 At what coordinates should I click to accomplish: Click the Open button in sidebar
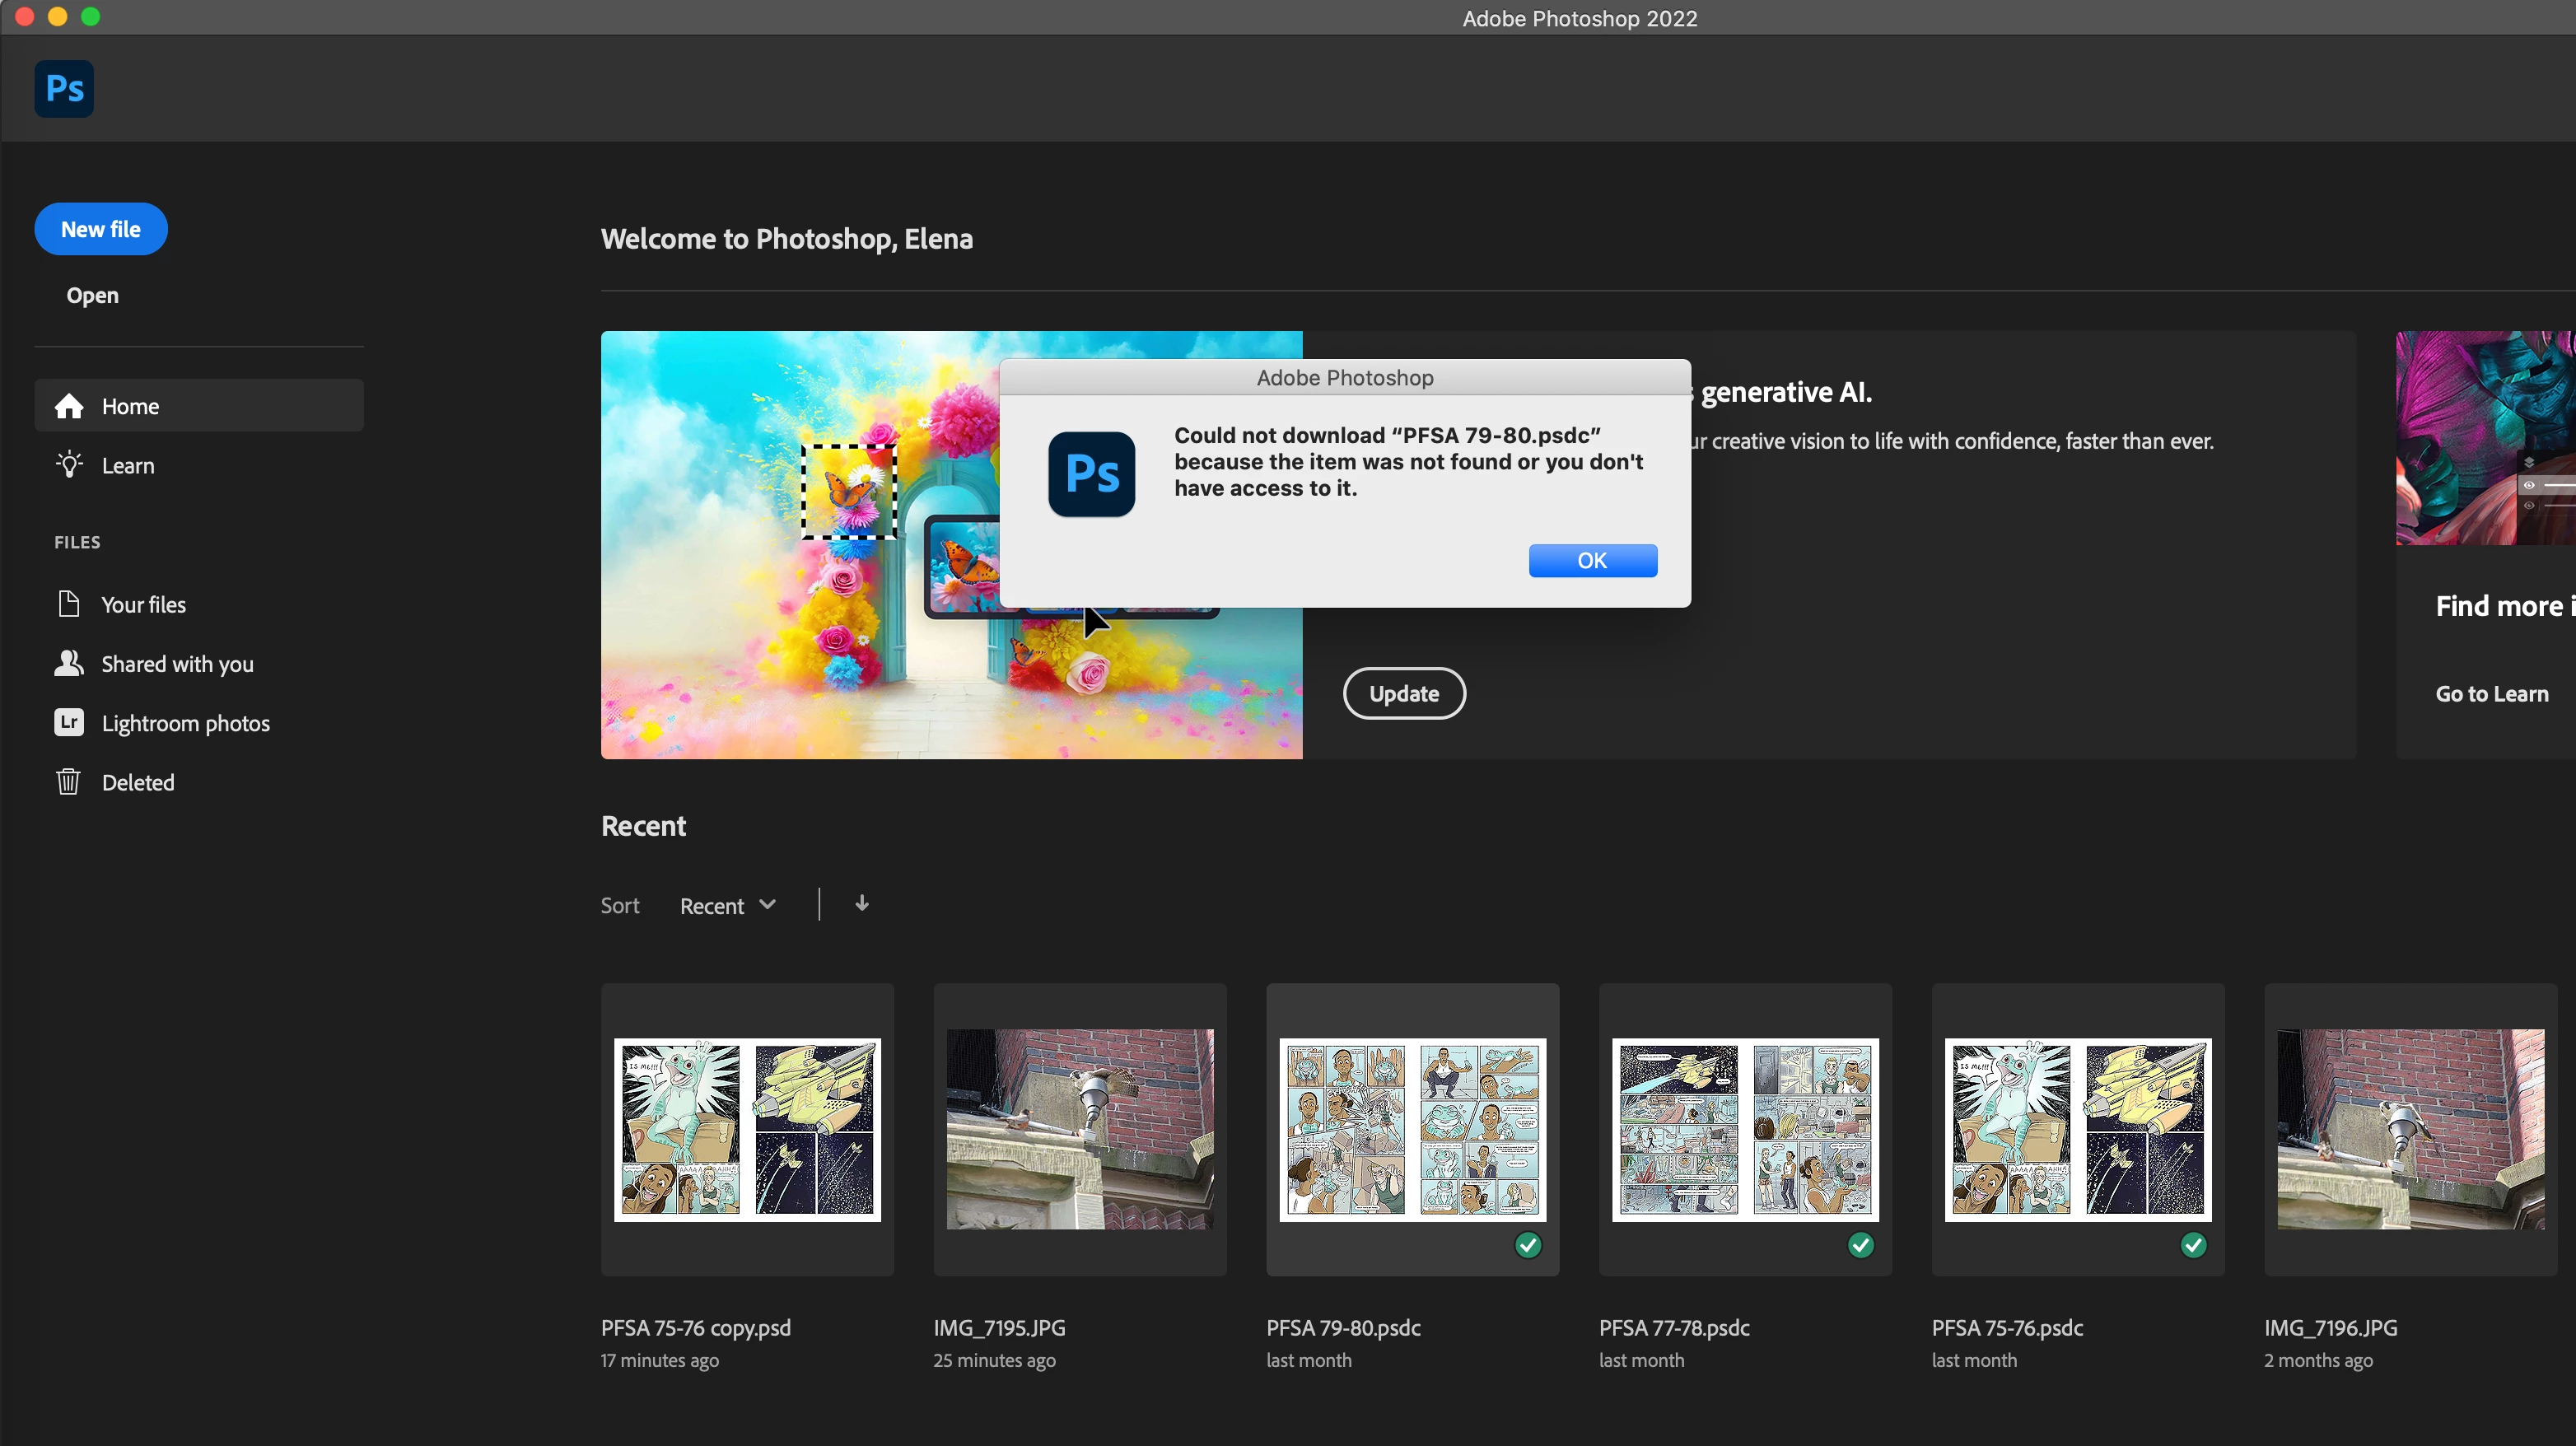pos(92,295)
